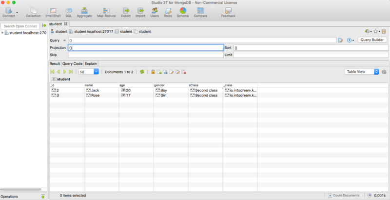
Task: Open the Map-Reduce tool
Action: (106, 12)
